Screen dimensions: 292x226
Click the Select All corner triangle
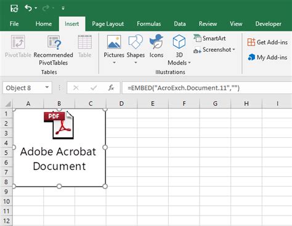tap(8, 104)
